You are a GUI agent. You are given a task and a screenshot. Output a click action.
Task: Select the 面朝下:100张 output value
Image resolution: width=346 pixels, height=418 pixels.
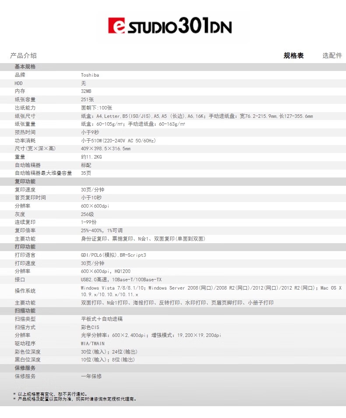96,108
